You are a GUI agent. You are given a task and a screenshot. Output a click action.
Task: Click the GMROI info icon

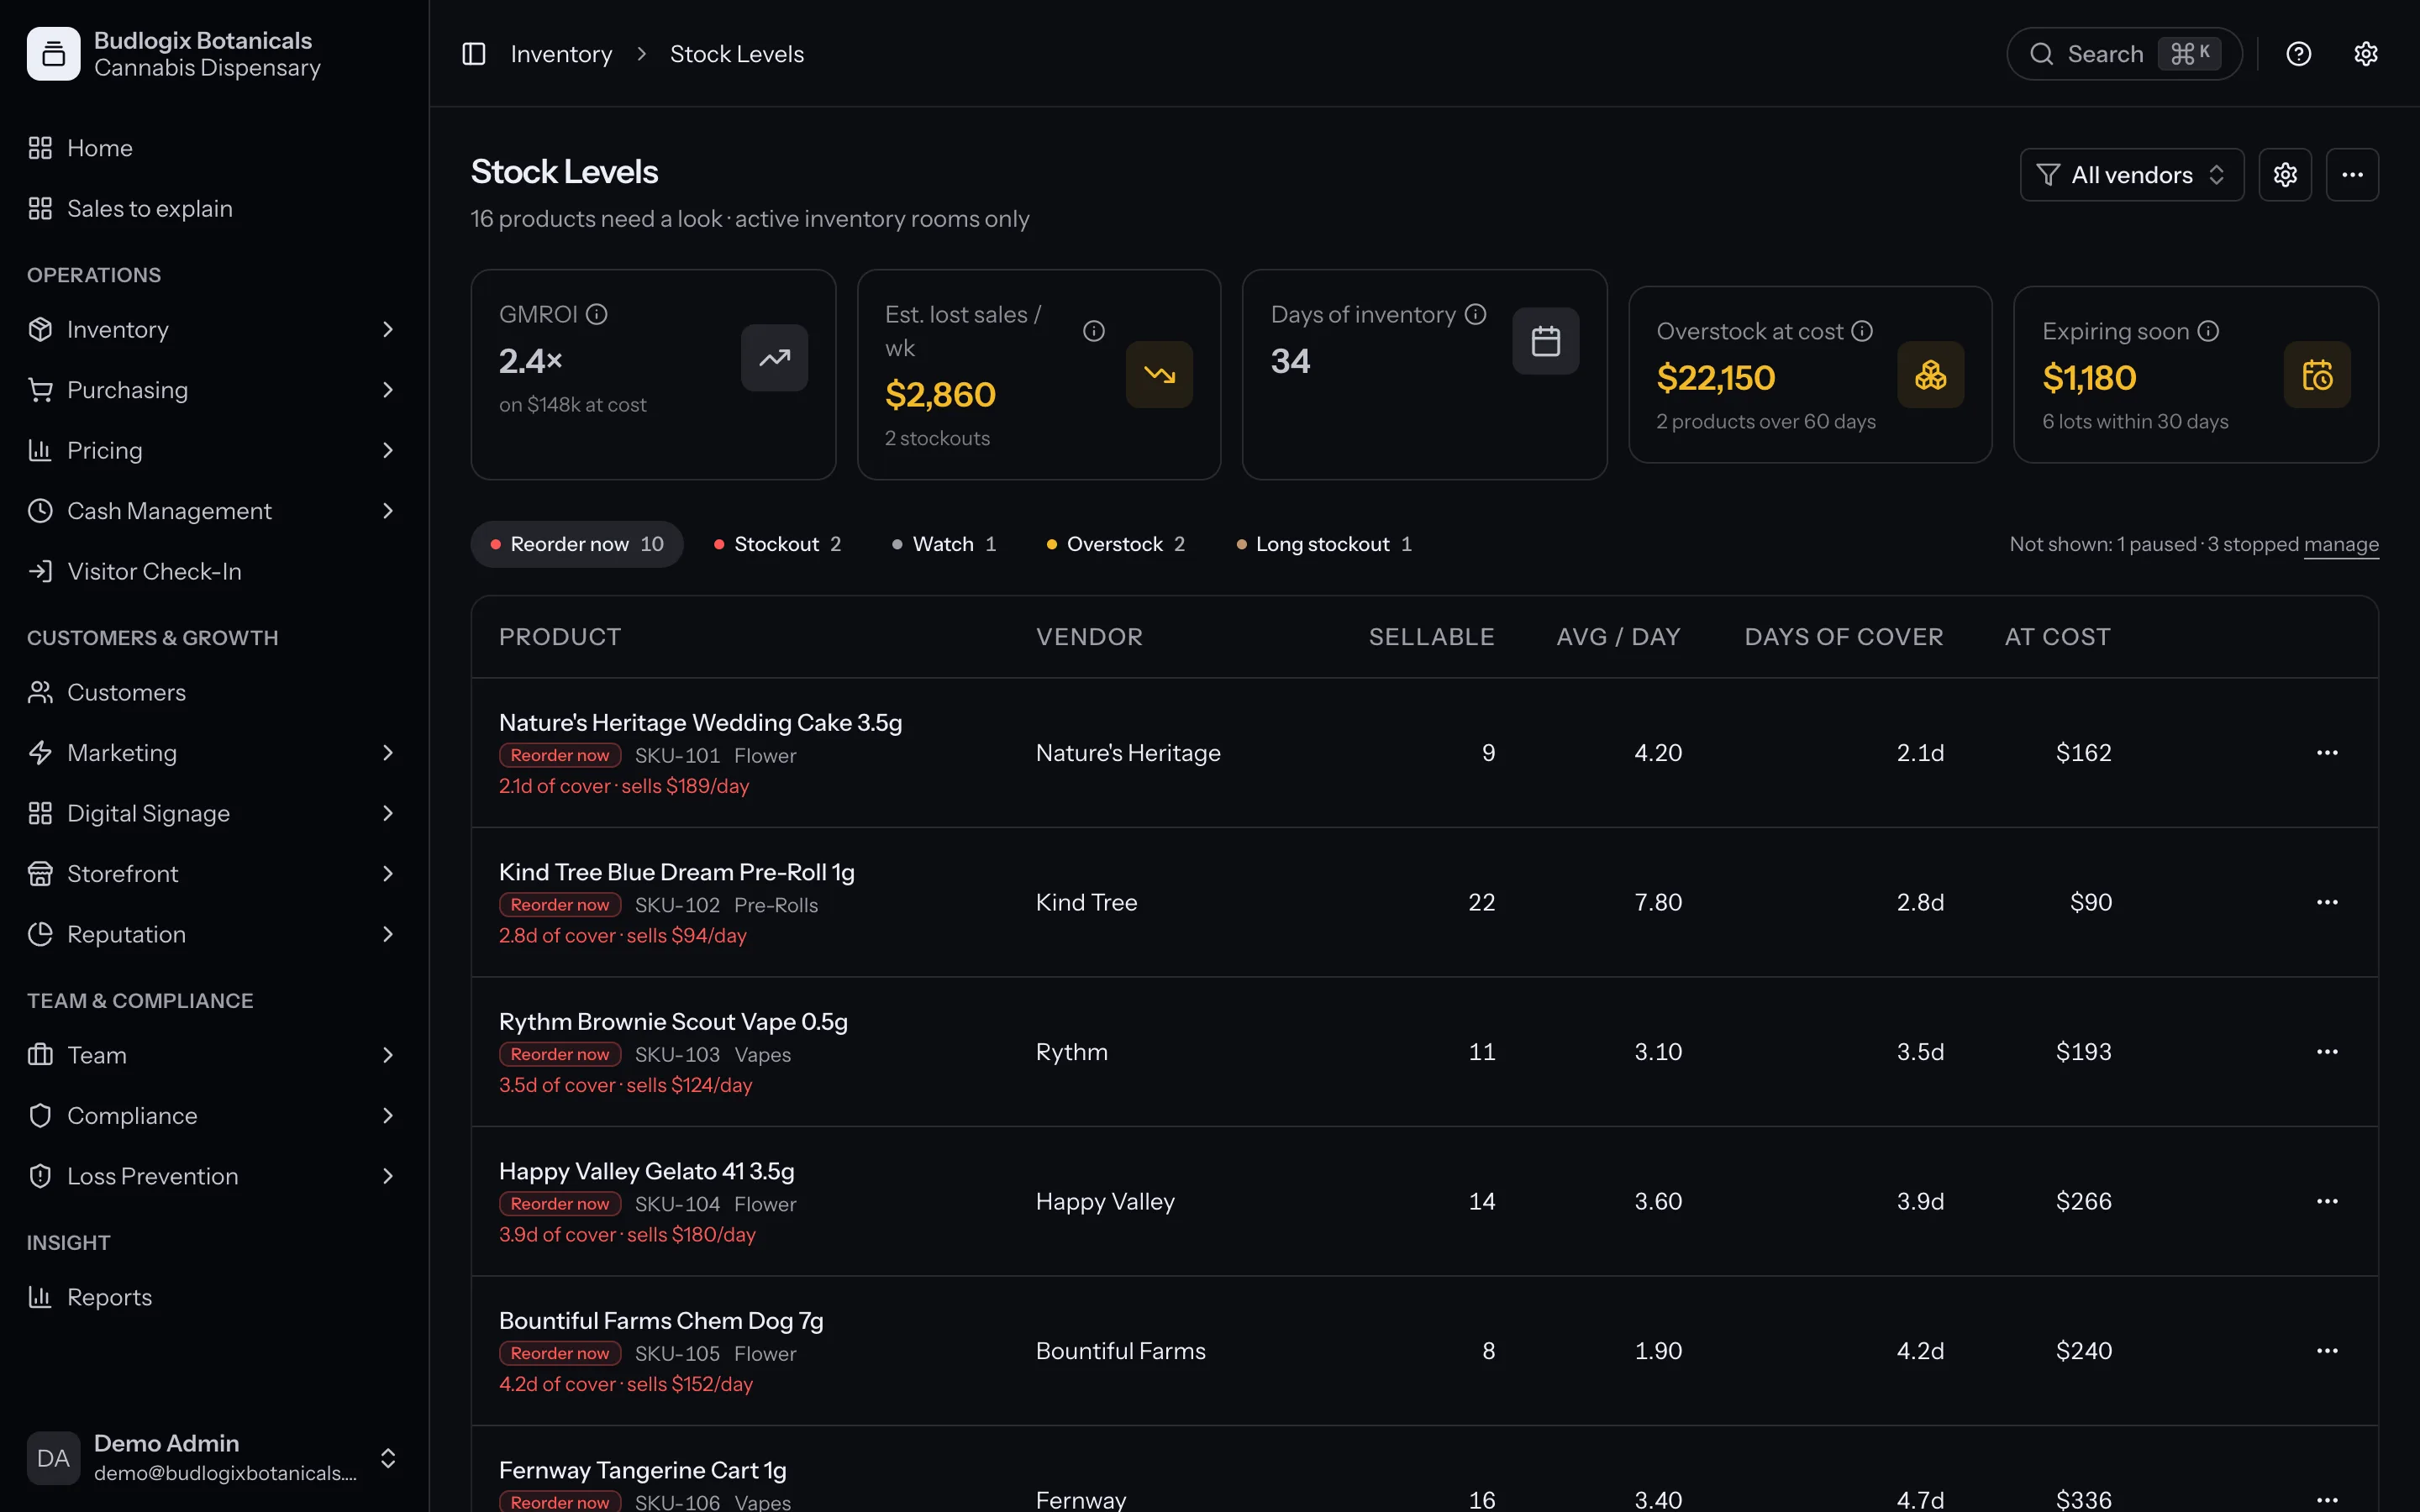597,314
